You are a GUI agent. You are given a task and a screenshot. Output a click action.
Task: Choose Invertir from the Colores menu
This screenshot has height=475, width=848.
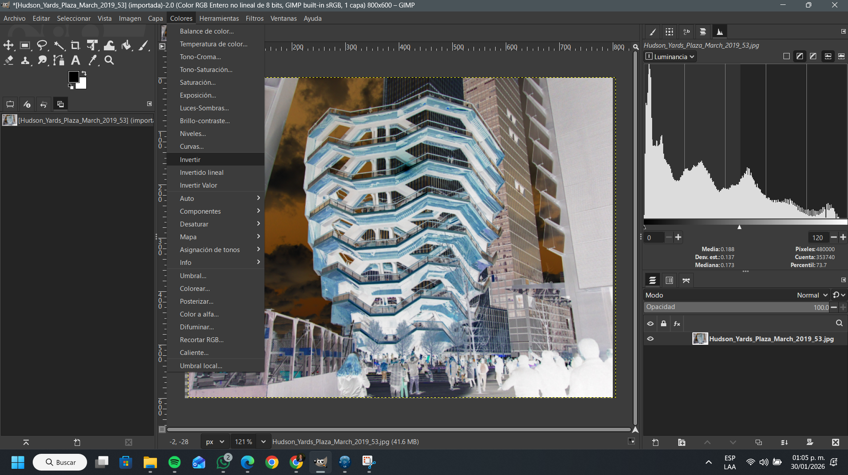[x=190, y=160]
